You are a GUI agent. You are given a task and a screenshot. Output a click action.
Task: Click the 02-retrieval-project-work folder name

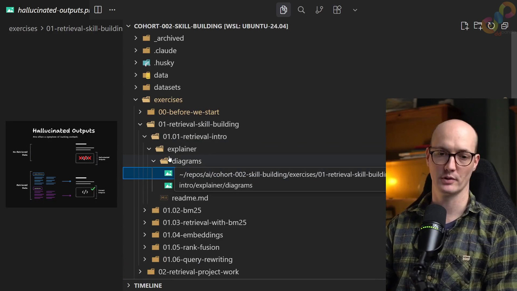click(198, 272)
